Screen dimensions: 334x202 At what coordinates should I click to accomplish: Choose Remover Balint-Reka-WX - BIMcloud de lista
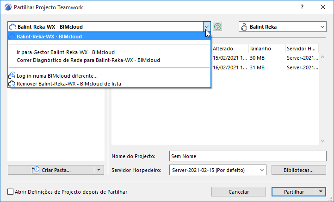tap(109, 84)
